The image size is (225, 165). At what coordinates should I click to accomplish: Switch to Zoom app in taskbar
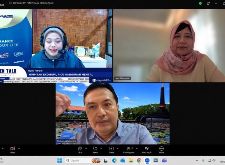(147, 160)
